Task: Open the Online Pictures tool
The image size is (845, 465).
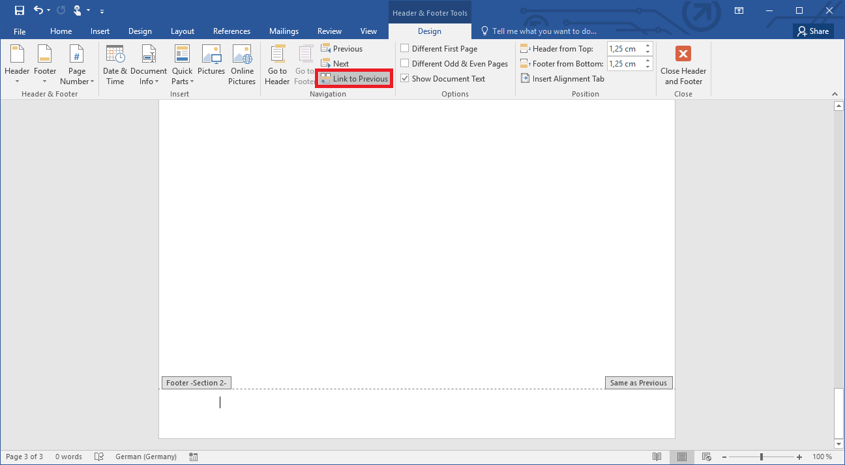Action: coord(242,65)
